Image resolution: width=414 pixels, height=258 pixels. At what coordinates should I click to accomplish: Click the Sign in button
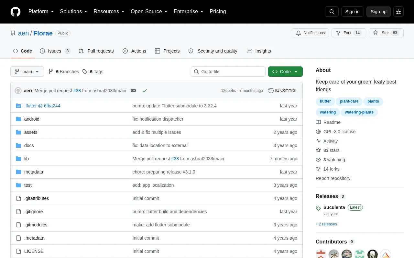(352, 12)
